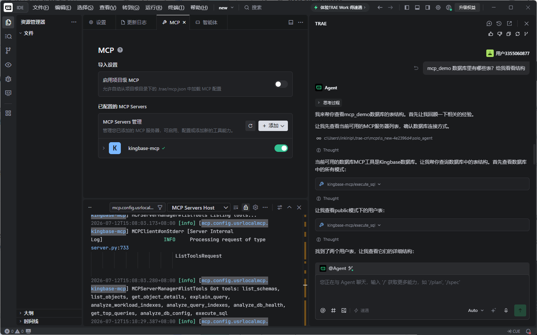Disable the kingbase-mcp server toggle
Viewport: 537px width, 335px height.
click(x=281, y=148)
